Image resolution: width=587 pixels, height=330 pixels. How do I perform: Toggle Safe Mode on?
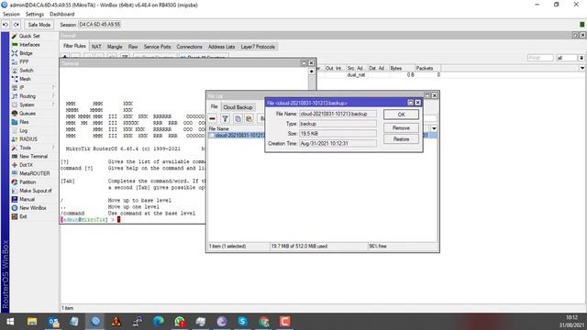39,25
